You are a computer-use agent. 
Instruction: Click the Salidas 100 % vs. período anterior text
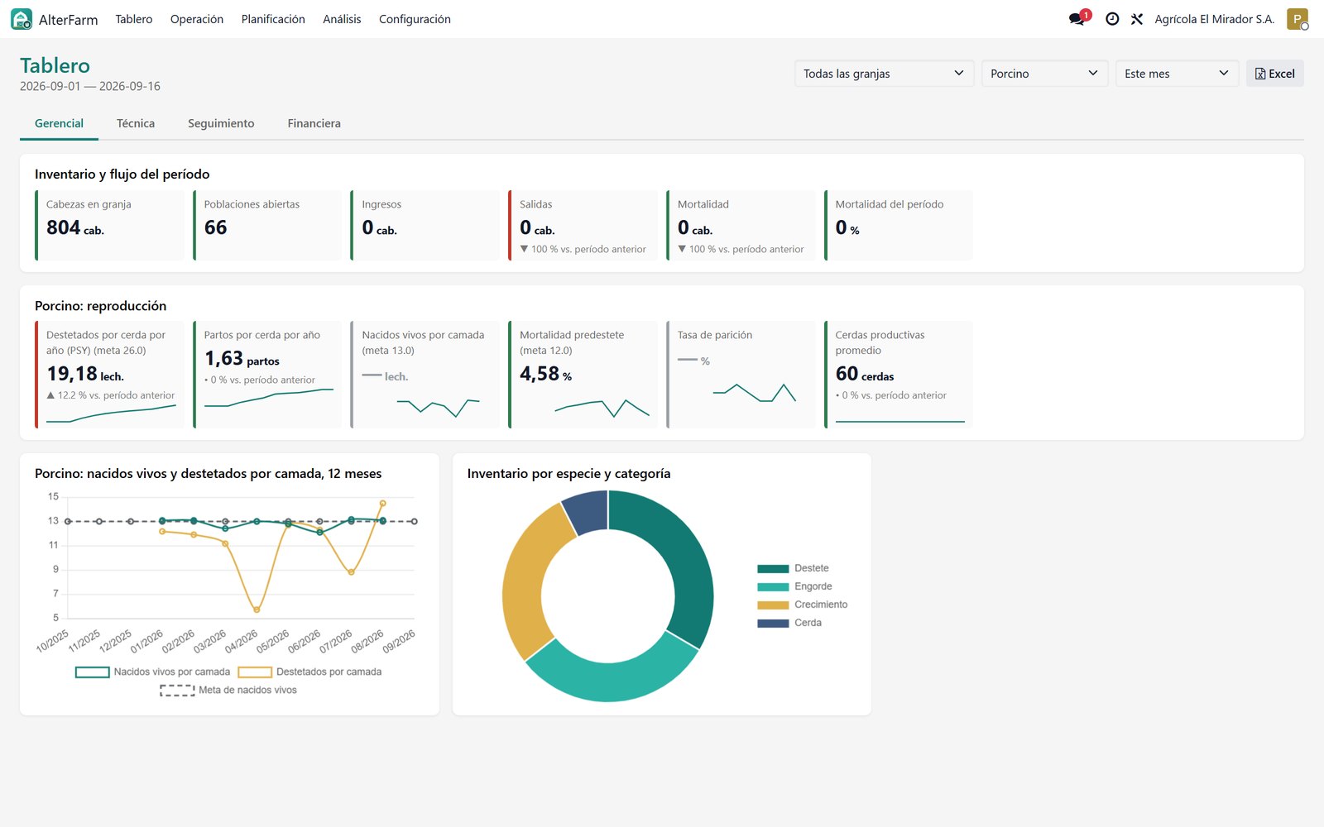click(583, 249)
